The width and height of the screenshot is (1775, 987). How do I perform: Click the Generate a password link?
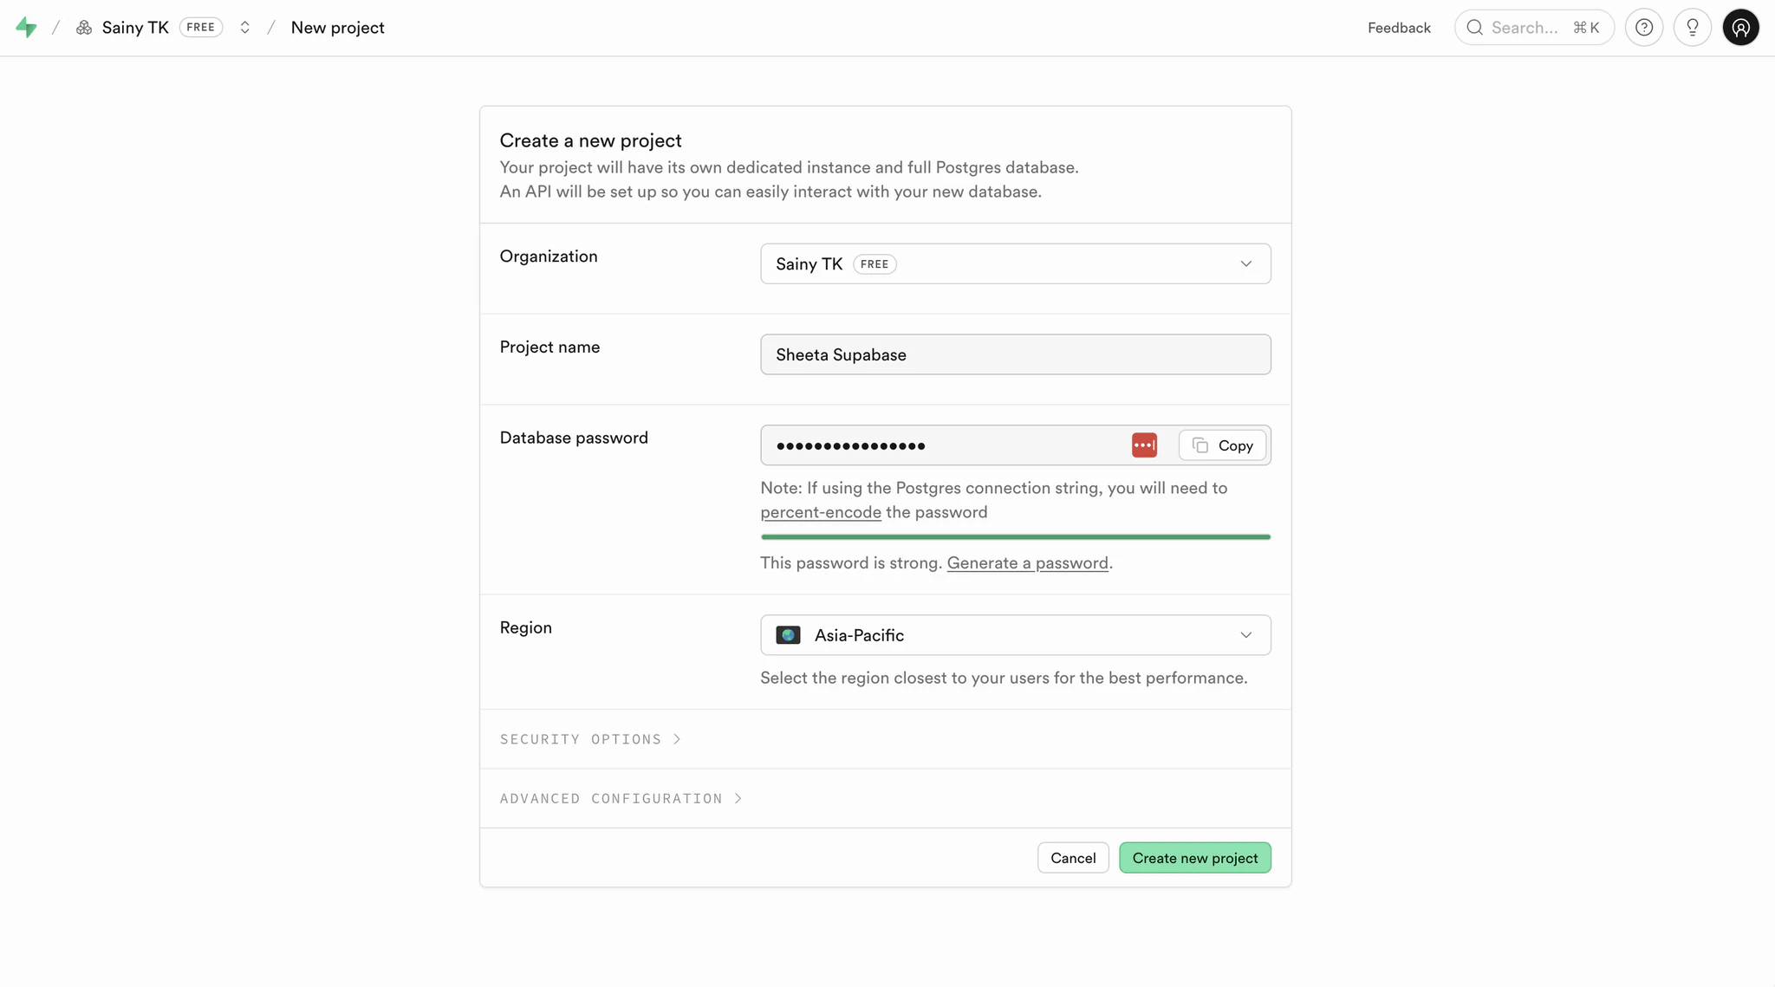[x=1027, y=563]
